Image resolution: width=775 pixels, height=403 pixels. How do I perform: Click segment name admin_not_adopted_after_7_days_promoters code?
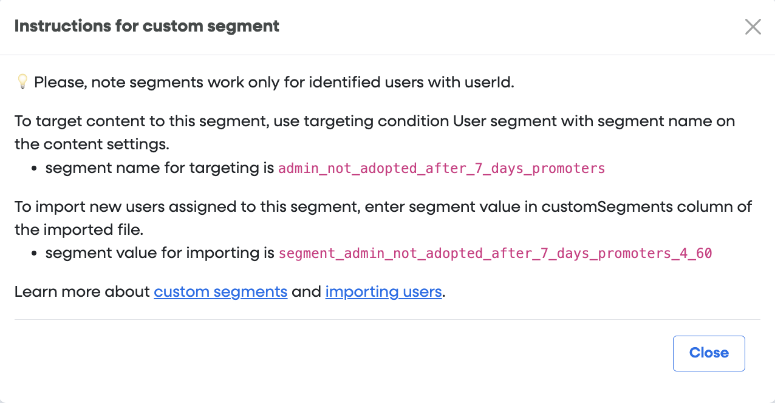pos(441,169)
